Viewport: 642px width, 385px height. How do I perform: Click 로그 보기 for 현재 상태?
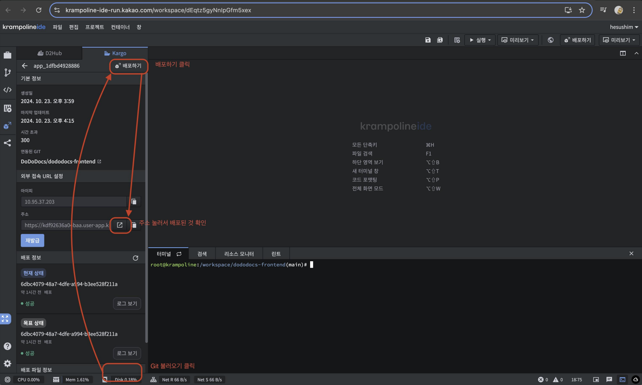127,303
